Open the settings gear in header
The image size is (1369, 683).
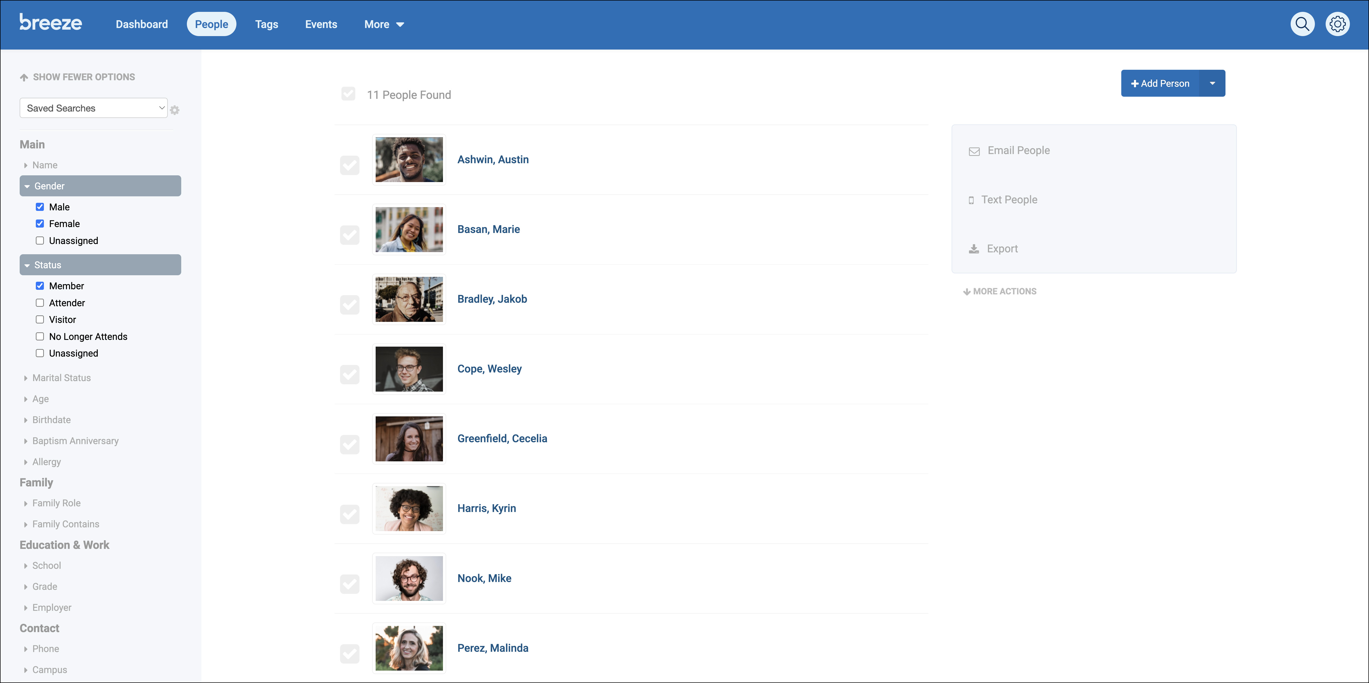tap(1337, 24)
